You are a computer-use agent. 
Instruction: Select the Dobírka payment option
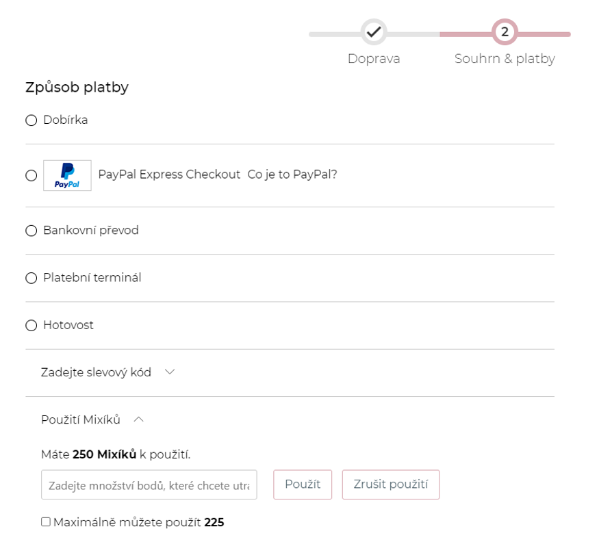(31, 120)
